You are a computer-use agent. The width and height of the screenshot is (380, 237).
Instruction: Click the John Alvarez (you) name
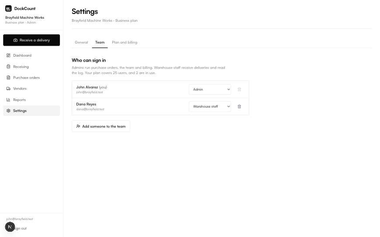click(92, 87)
